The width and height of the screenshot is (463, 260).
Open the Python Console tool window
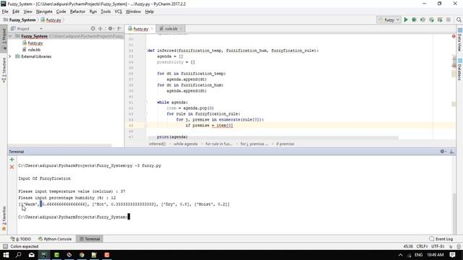[55, 239]
